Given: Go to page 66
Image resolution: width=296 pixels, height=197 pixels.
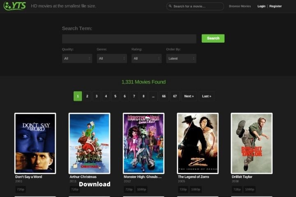Looking at the screenshot, I should 164,96.
